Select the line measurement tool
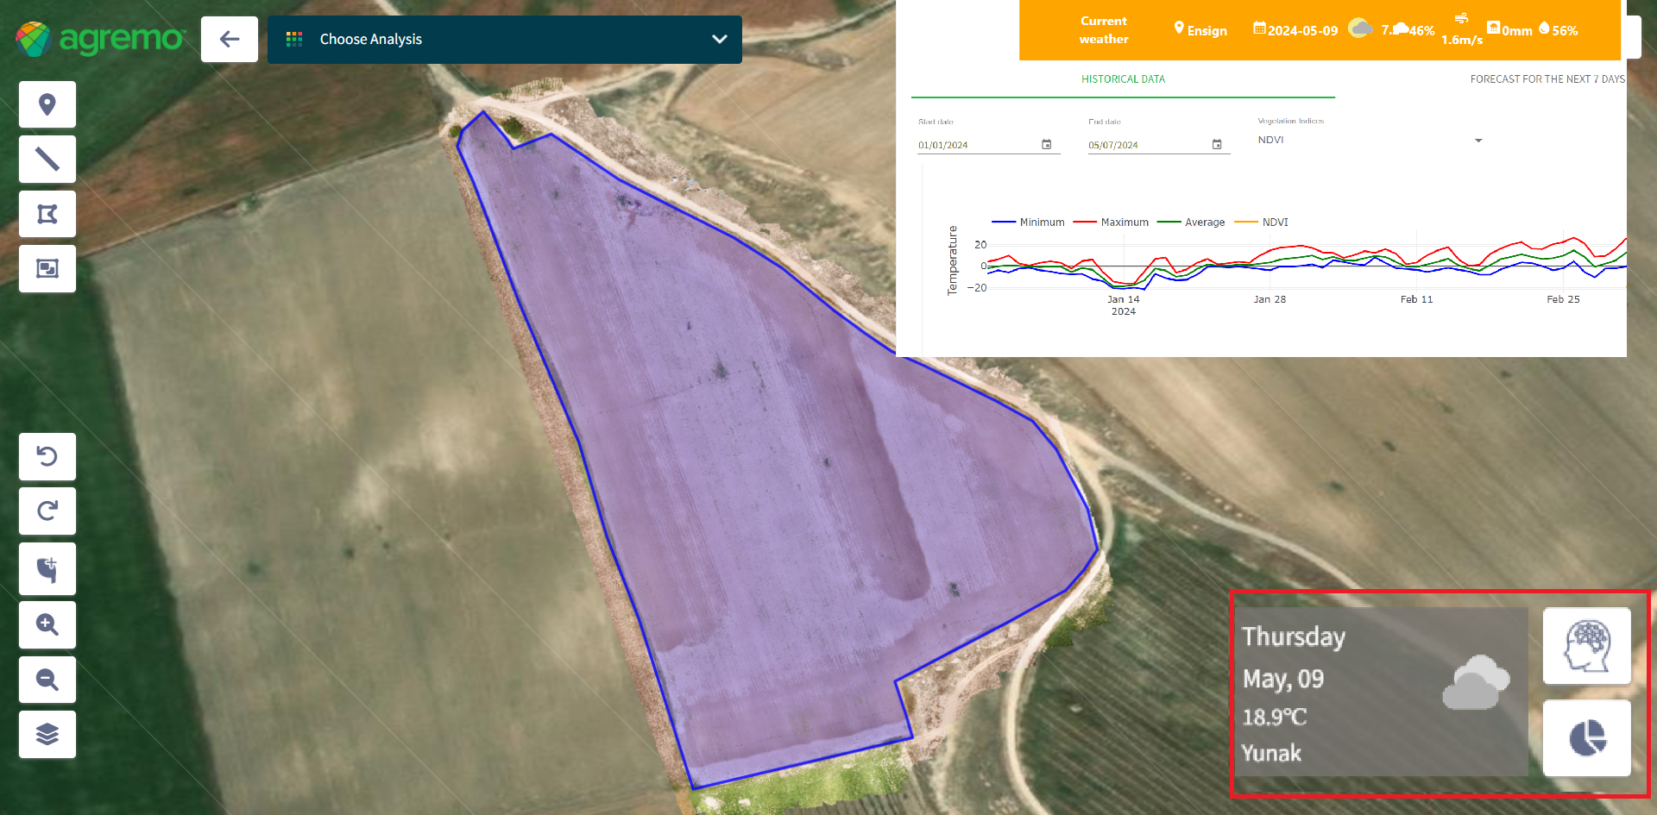This screenshot has width=1657, height=815. click(x=47, y=159)
